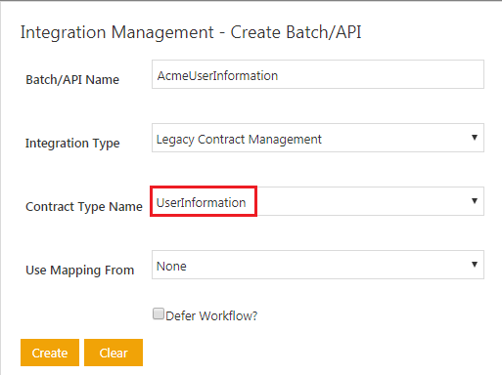Click the Contract Type Name label
The width and height of the screenshot is (502, 375).
coord(84,207)
